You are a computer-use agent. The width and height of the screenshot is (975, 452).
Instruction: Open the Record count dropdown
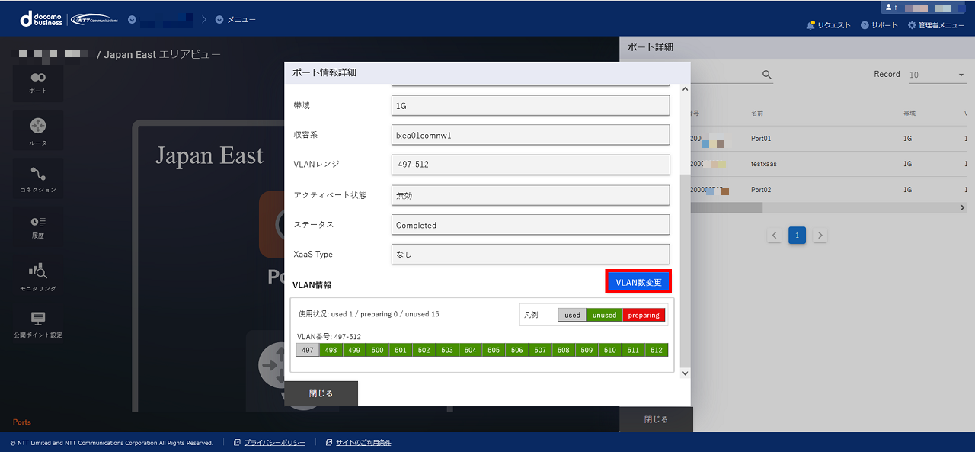(935, 75)
